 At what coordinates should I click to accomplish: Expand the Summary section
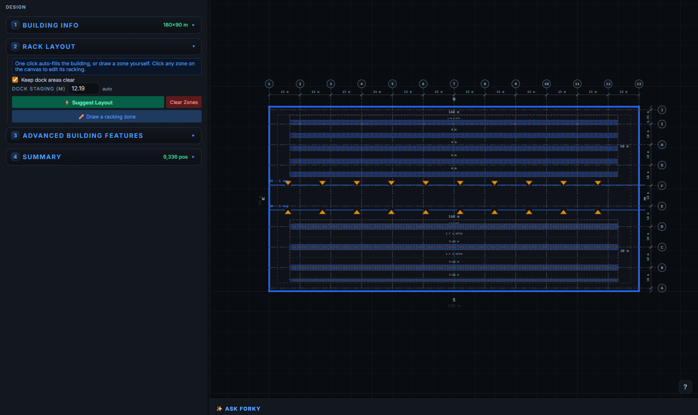point(104,157)
